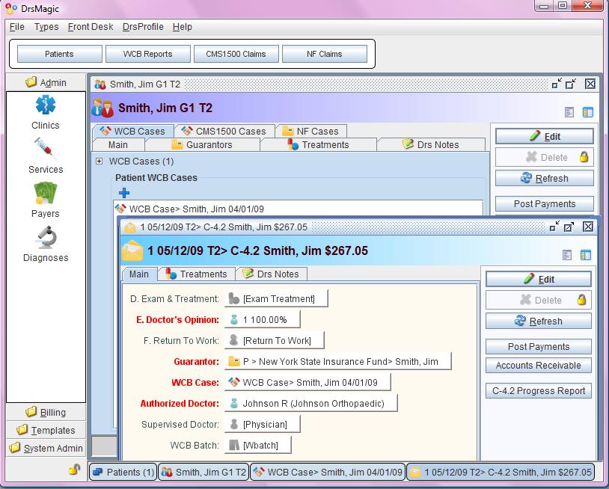Switch to patient Guarantors tab
Screen dimensions: 609x489
coord(202,145)
